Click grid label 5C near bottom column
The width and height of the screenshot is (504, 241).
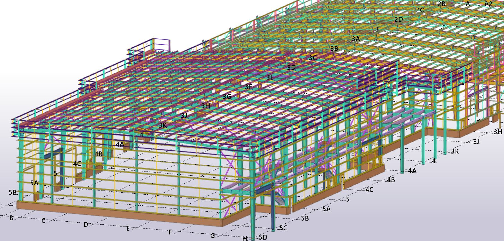click(283, 228)
